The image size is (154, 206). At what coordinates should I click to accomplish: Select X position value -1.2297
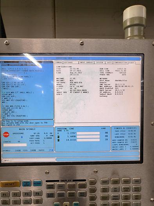tap(71, 133)
